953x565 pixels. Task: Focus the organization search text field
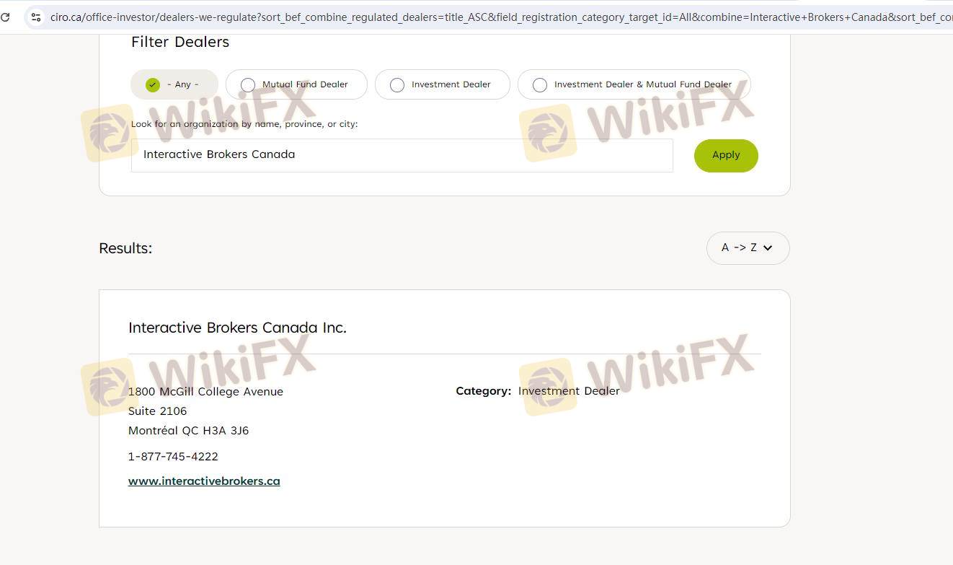402,155
